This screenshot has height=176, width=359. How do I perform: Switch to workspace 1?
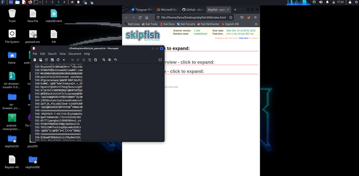click(x=47, y=2)
